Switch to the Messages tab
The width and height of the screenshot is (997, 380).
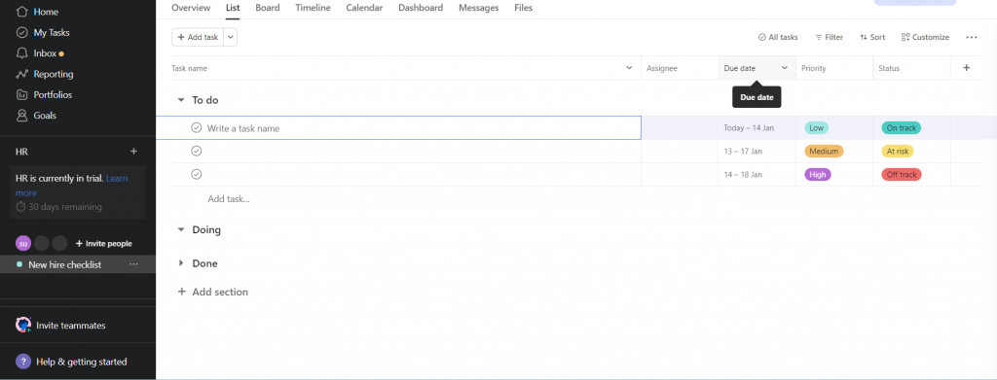click(x=479, y=8)
